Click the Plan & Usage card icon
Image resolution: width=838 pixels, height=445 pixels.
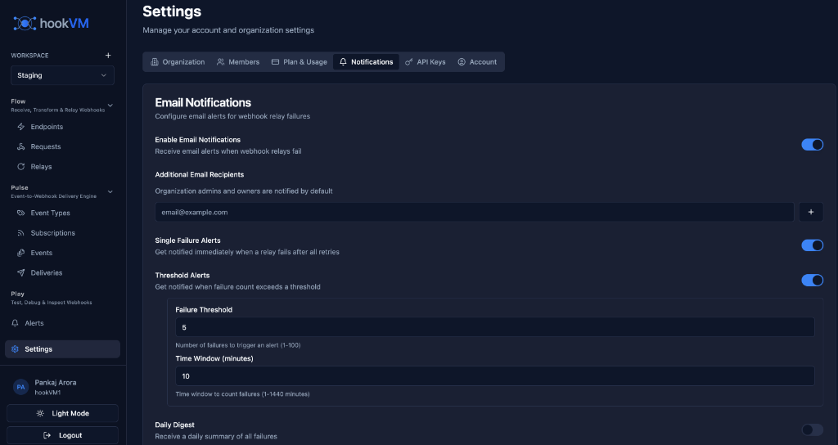coord(275,62)
